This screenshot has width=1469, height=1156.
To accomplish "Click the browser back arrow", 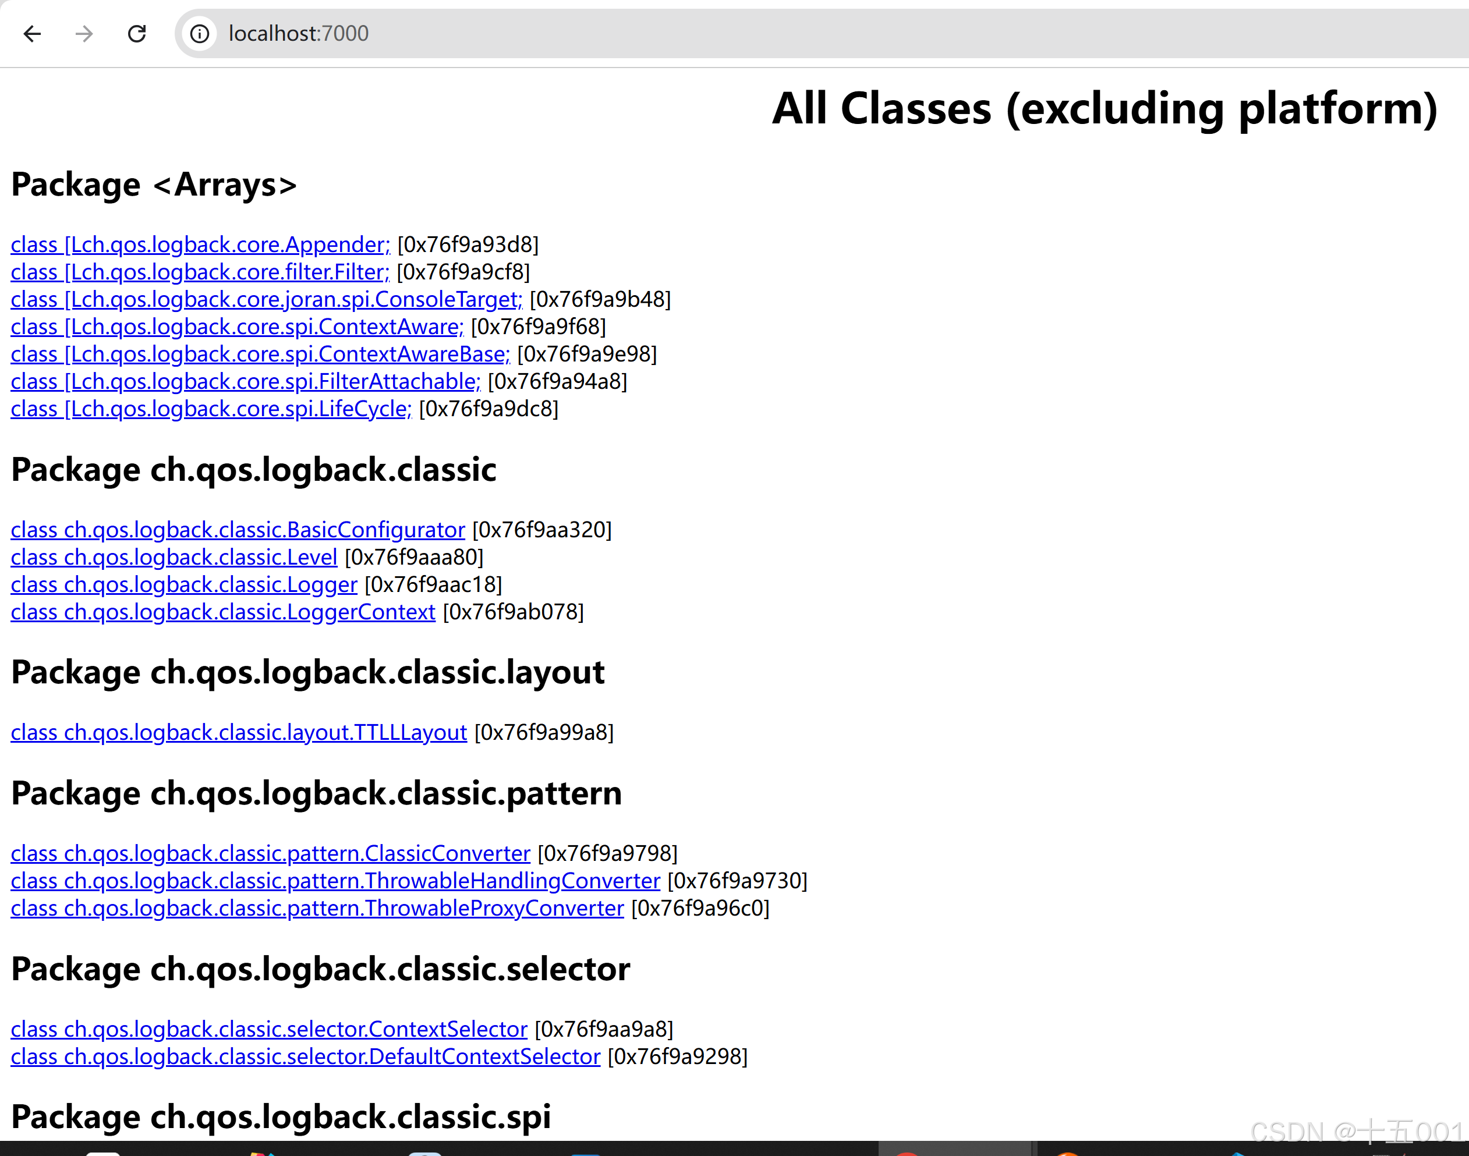I will point(32,33).
